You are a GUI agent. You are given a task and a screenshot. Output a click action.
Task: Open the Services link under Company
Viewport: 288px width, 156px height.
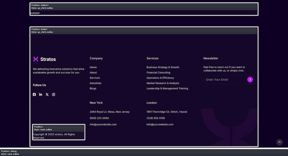click(95, 78)
